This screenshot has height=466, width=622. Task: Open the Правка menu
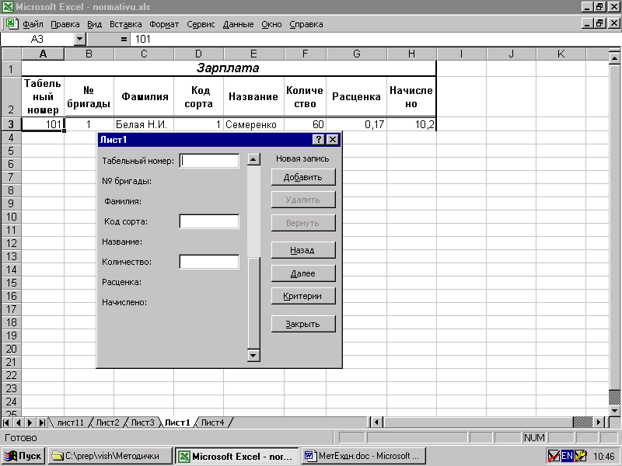click(65, 24)
